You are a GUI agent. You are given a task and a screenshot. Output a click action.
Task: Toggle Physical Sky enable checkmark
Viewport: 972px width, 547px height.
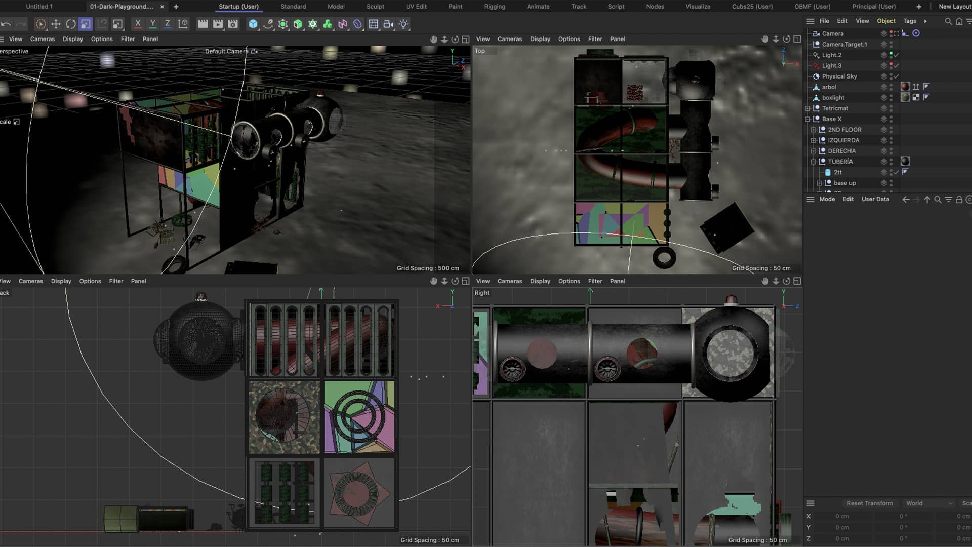897,76
